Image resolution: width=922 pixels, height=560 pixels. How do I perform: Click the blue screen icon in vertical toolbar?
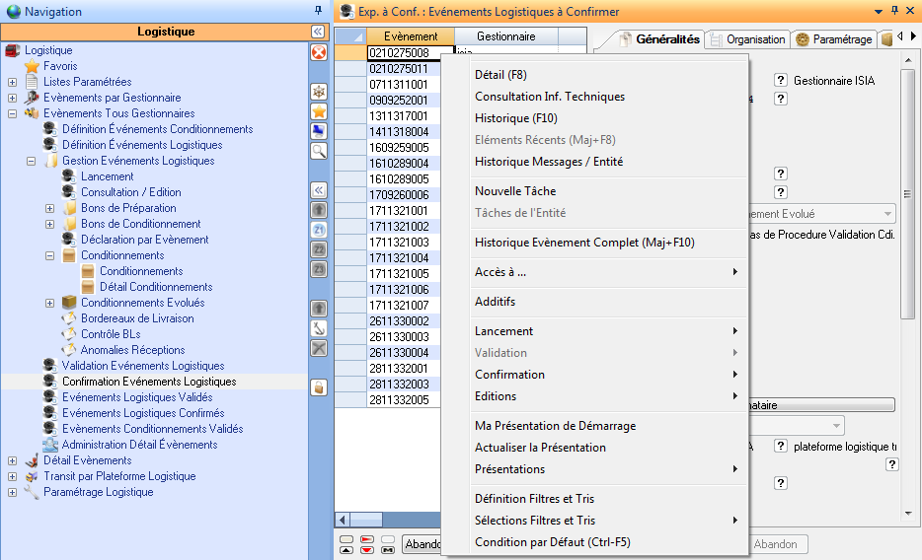point(319,130)
